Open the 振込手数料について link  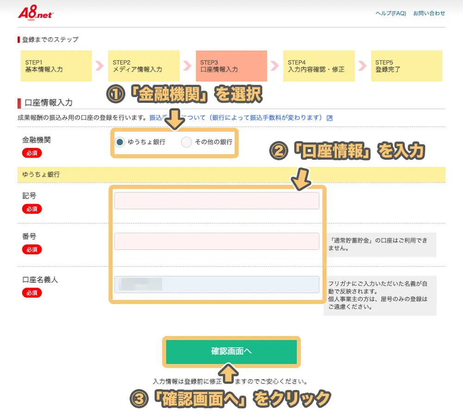[x=235, y=118]
